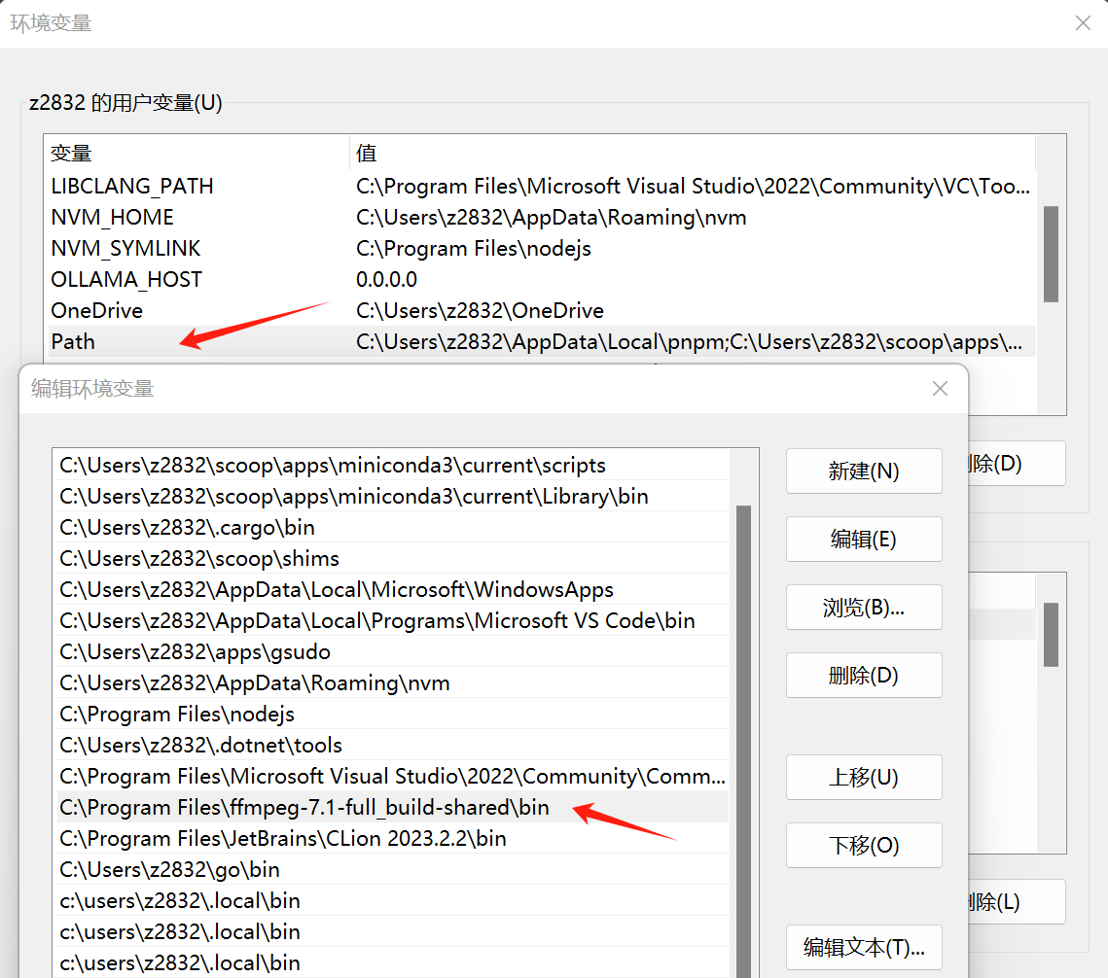Click the 浏览(B)... button
This screenshot has width=1108, height=978.
(x=863, y=607)
